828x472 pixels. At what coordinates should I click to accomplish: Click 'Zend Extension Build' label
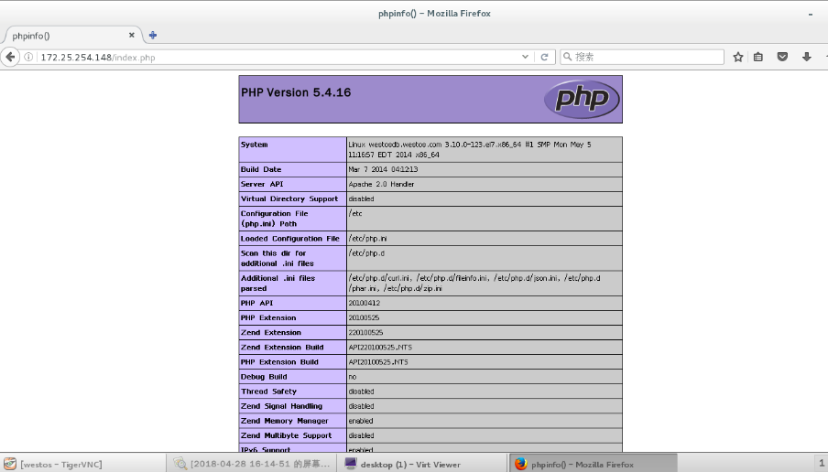click(282, 348)
